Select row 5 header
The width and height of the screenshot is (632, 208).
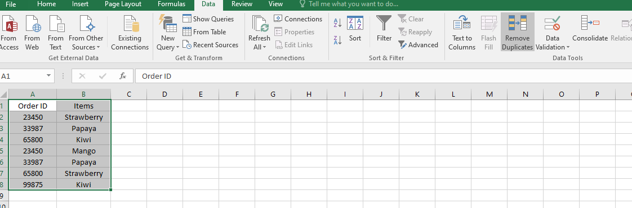coord(4,151)
